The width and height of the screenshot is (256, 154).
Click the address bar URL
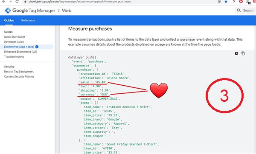point(80,1)
